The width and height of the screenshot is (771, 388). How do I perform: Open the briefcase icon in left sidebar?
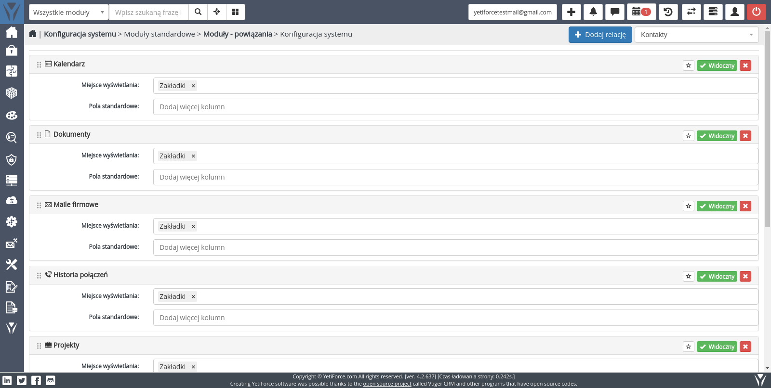(12, 51)
